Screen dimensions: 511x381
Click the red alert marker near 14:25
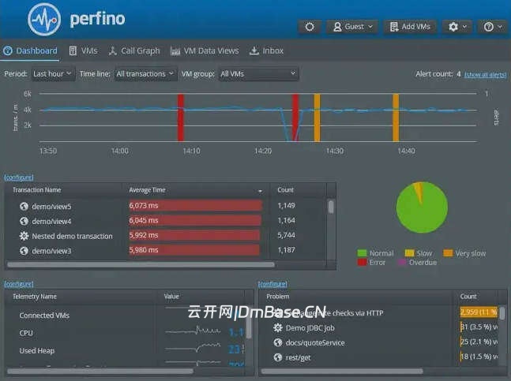click(x=295, y=118)
